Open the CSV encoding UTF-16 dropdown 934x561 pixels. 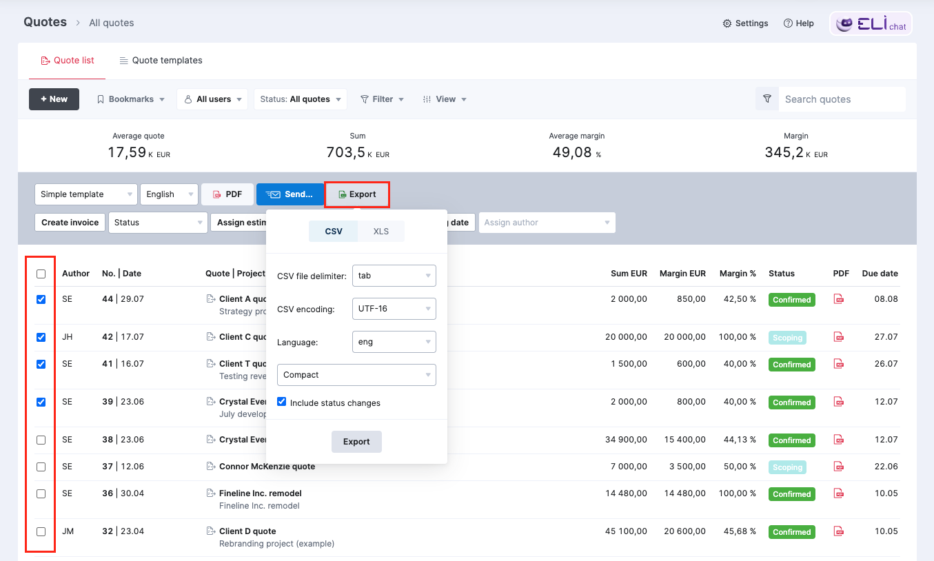[394, 309]
